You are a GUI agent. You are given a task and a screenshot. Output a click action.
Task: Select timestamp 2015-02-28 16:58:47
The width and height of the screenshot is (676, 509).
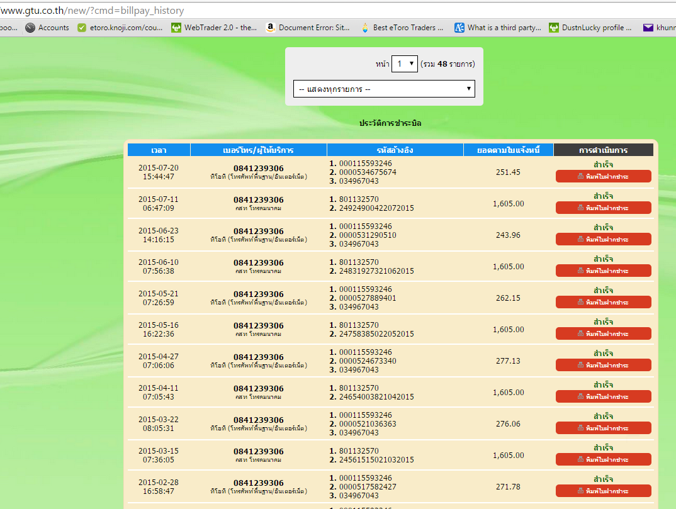158,486
